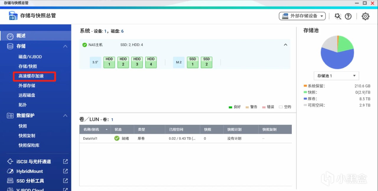This screenshot has width=378, height=191.
Task: Open HybridMount from sidebar
Action: (x=30, y=171)
